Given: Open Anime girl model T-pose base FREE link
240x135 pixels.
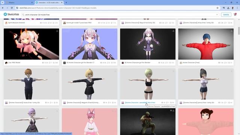Looking at the screenshot, I should coord(79,22).
